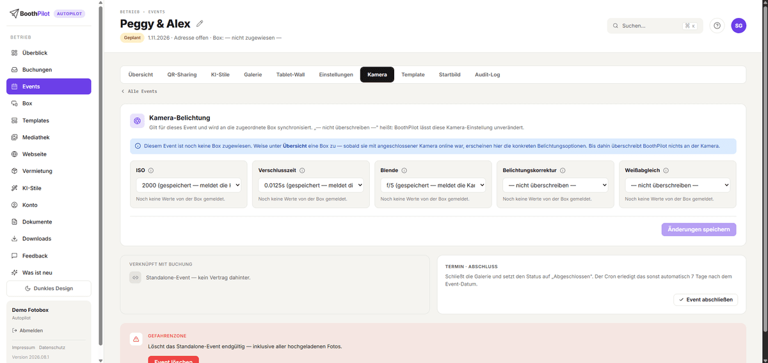The width and height of the screenshot is (768, 363).
Task: Click the warning triangle in Gefahrenzone
Action: 136,339
